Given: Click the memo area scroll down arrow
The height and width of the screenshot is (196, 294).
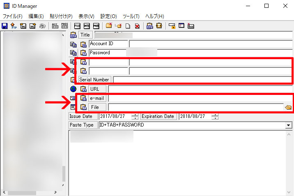Looking at the screenshot, I should [289, 192].
